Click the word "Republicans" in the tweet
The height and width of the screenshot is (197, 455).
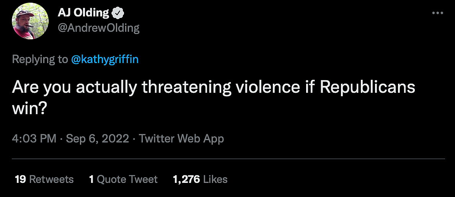pyautogui.click(x=367, y=87)
